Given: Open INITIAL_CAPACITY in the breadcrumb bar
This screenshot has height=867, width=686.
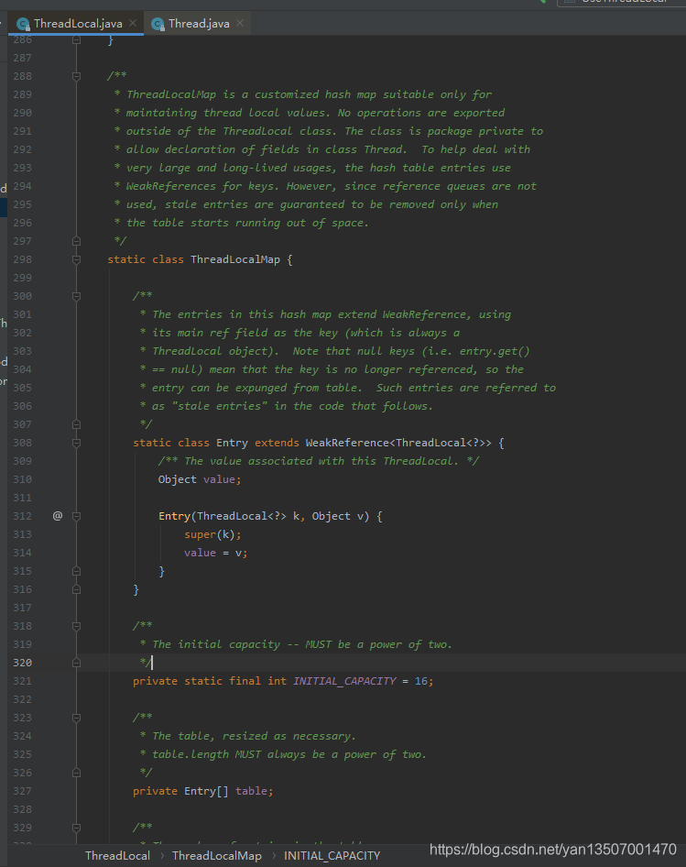Looking at the screenshot, I should (x=332, y=855).
